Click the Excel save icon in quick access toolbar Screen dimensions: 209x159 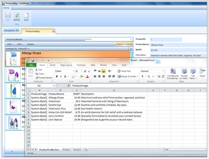(x=33, y=61)
